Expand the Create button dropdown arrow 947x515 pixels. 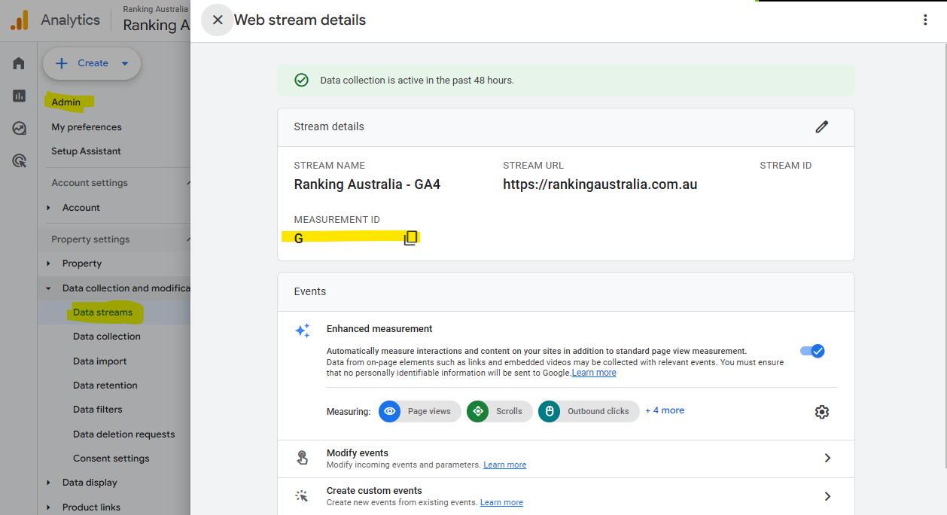tap(124, 63)
